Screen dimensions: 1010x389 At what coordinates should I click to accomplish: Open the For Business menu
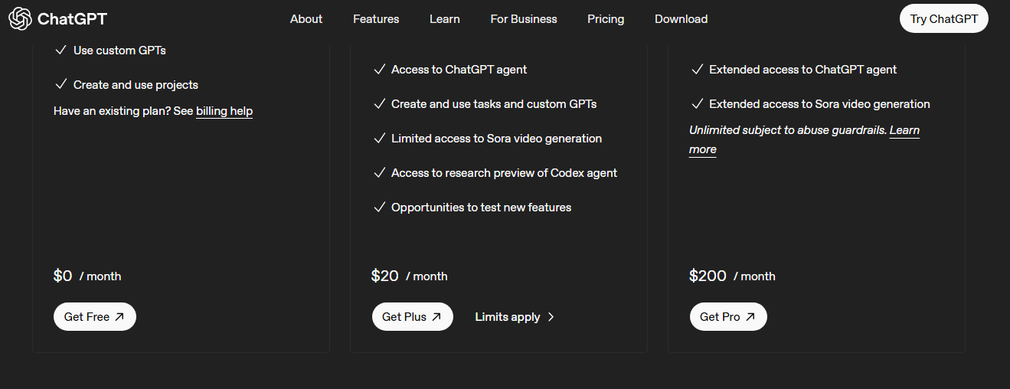pyautogui.click(x=524, y=19)
